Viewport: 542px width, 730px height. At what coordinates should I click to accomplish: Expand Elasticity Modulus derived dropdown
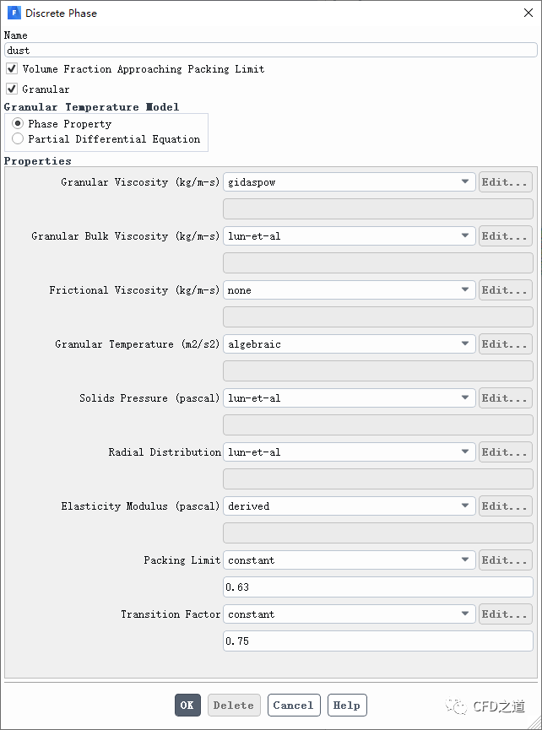pos(349,506)
